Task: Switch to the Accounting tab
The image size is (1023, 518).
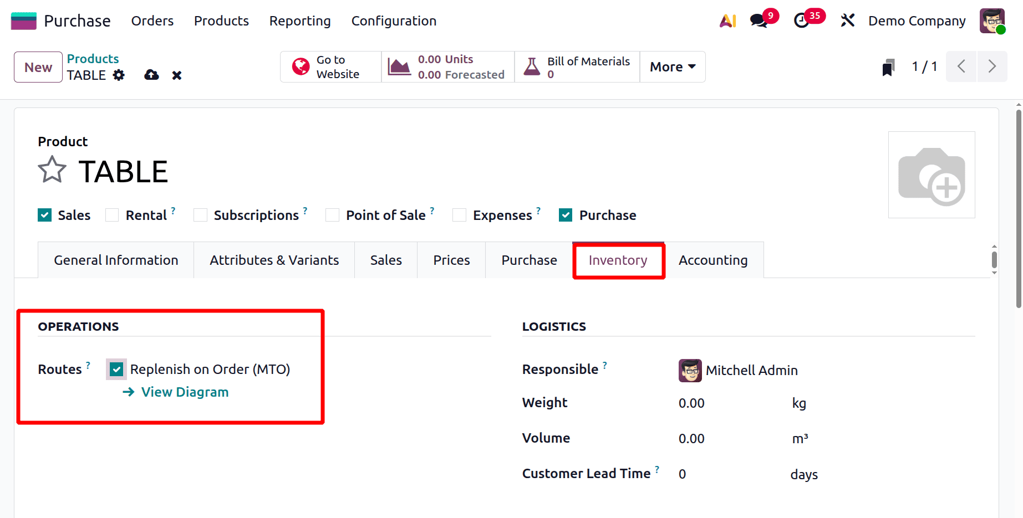Action: pyautogui.click(x=713, y=260)
